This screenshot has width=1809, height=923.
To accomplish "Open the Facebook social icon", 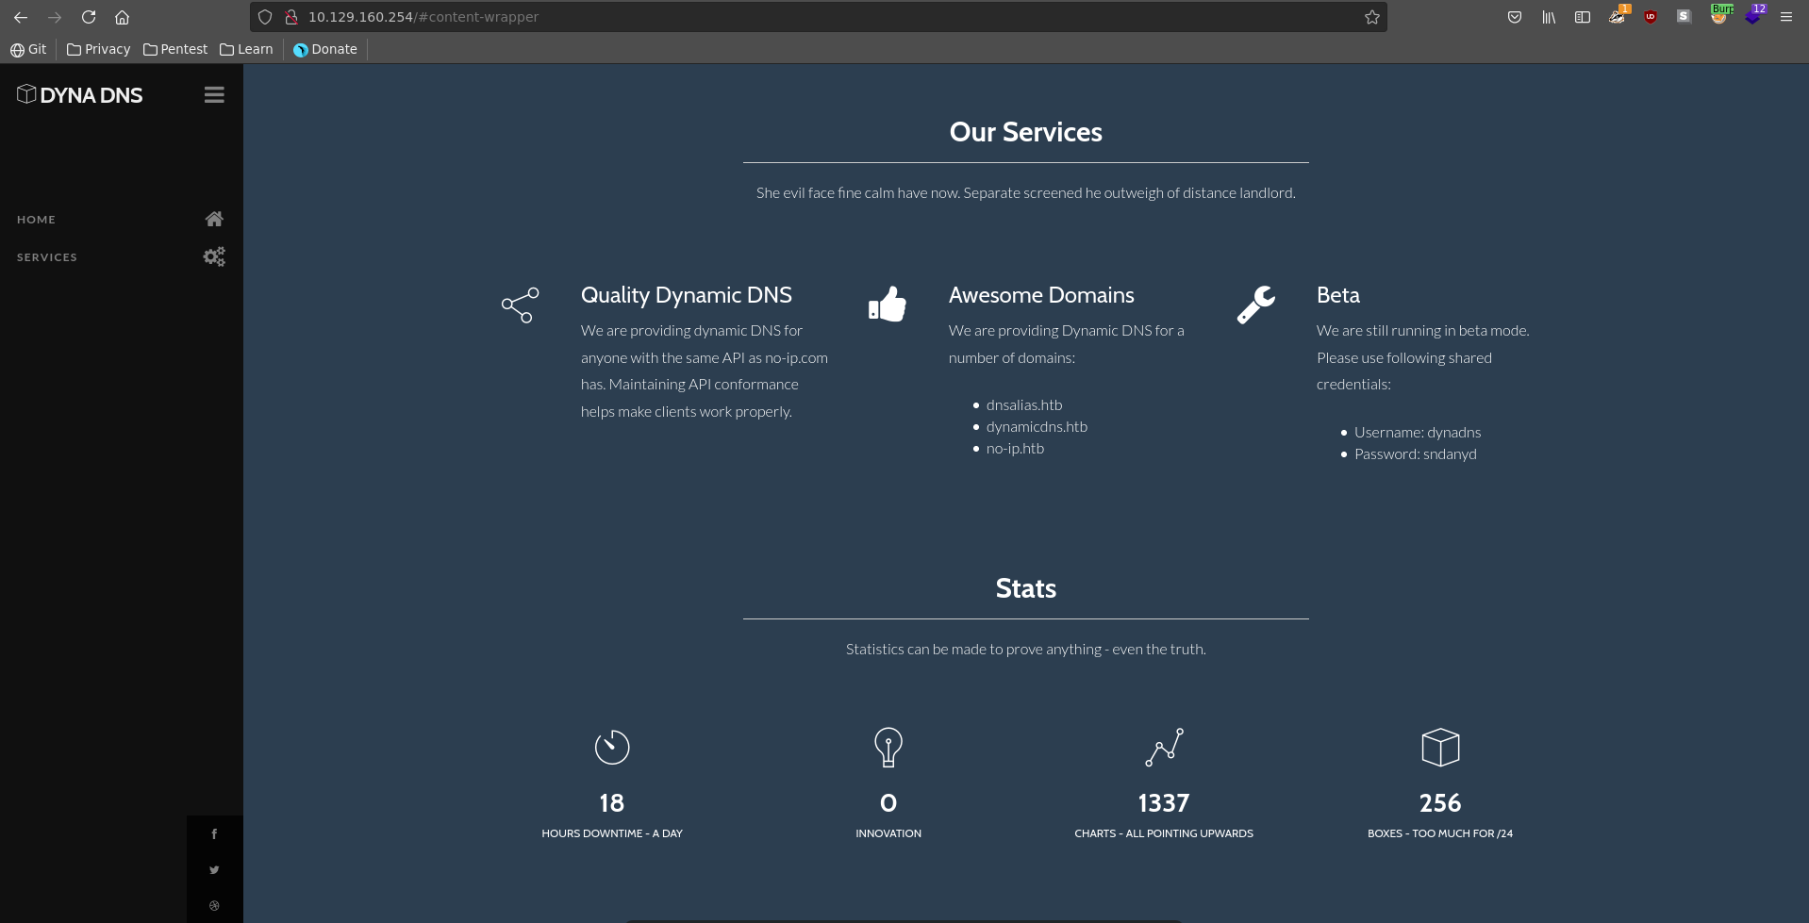I will click(x=214, y=833).
